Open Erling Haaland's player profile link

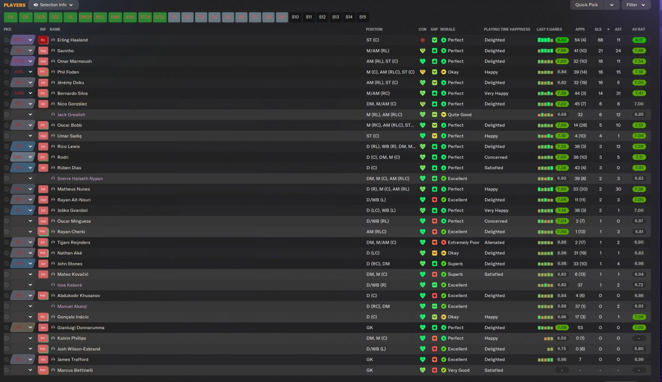[x=72, y=40]
